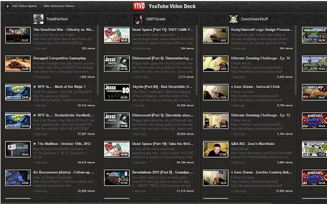Click the YTVD logo icon
Screen dimensions: 327x204
[x=139, y=6]
